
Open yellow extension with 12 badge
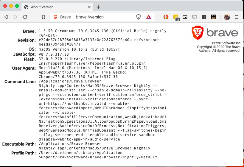[176, 18]
